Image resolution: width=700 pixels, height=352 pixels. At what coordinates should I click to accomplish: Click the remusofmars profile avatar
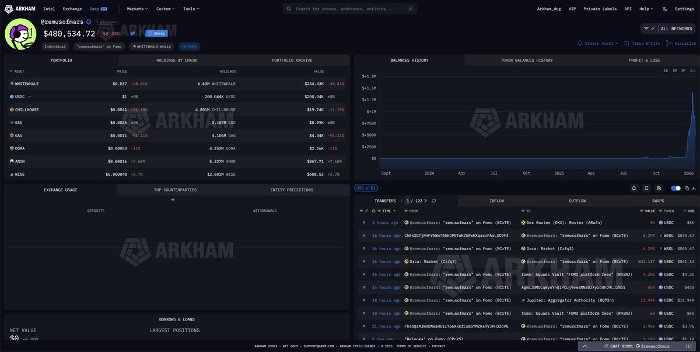coord(20,34)
